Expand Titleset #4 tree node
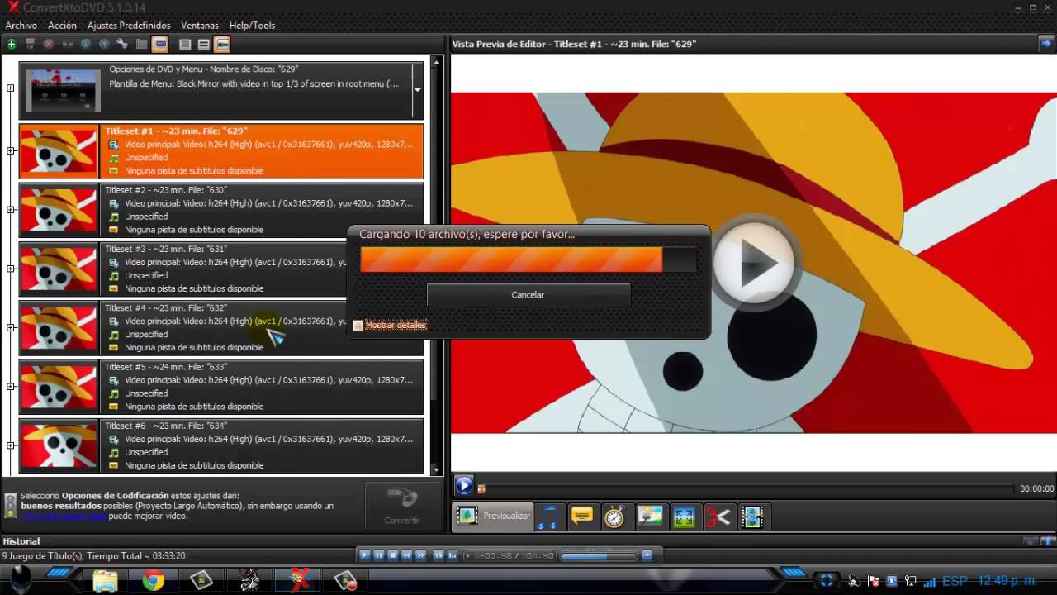 click(x=11, y=327)
